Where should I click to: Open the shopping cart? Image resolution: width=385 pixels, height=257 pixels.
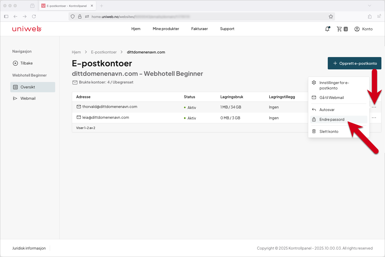342,29
